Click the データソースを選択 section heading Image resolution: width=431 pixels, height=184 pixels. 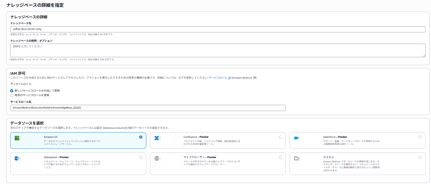(x=27, y=123)
